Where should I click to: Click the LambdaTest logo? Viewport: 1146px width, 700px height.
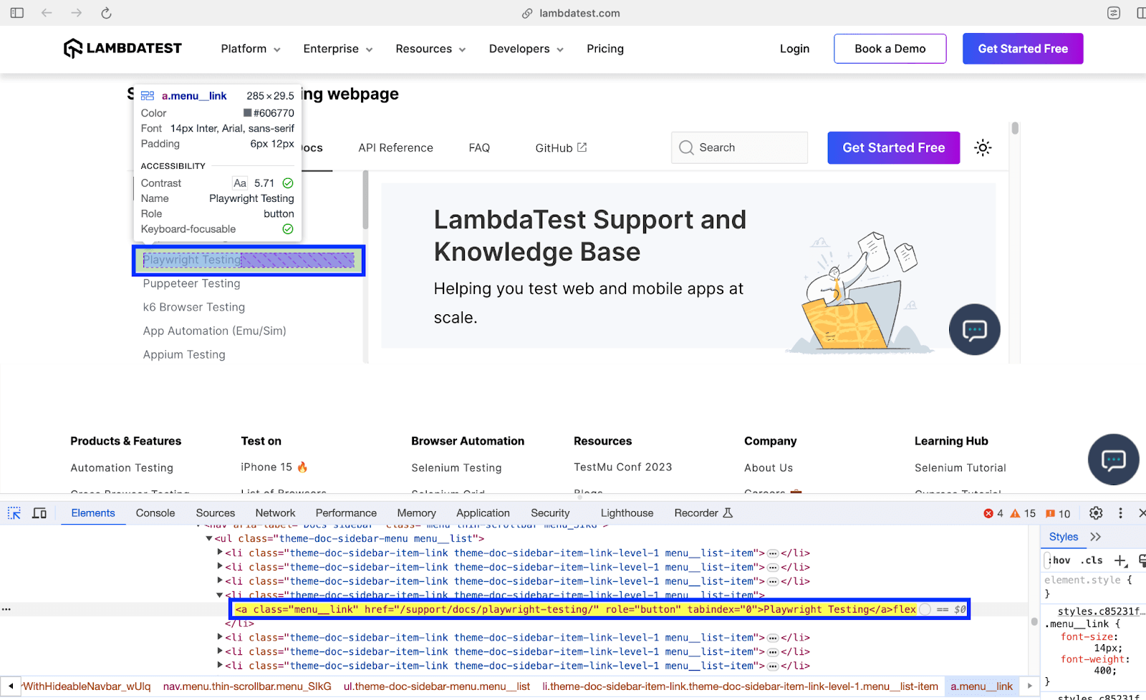[x=122, y=49]
